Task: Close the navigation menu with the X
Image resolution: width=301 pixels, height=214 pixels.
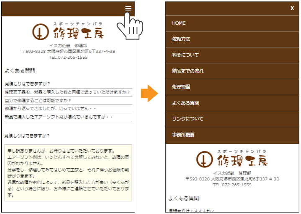Action: pyautogui.click(x=292, y=8)
